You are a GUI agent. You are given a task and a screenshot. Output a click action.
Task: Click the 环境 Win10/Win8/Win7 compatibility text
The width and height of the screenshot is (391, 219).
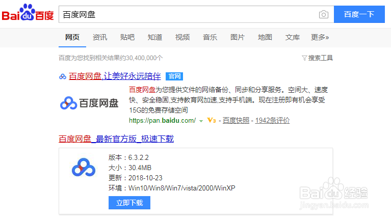172,188
